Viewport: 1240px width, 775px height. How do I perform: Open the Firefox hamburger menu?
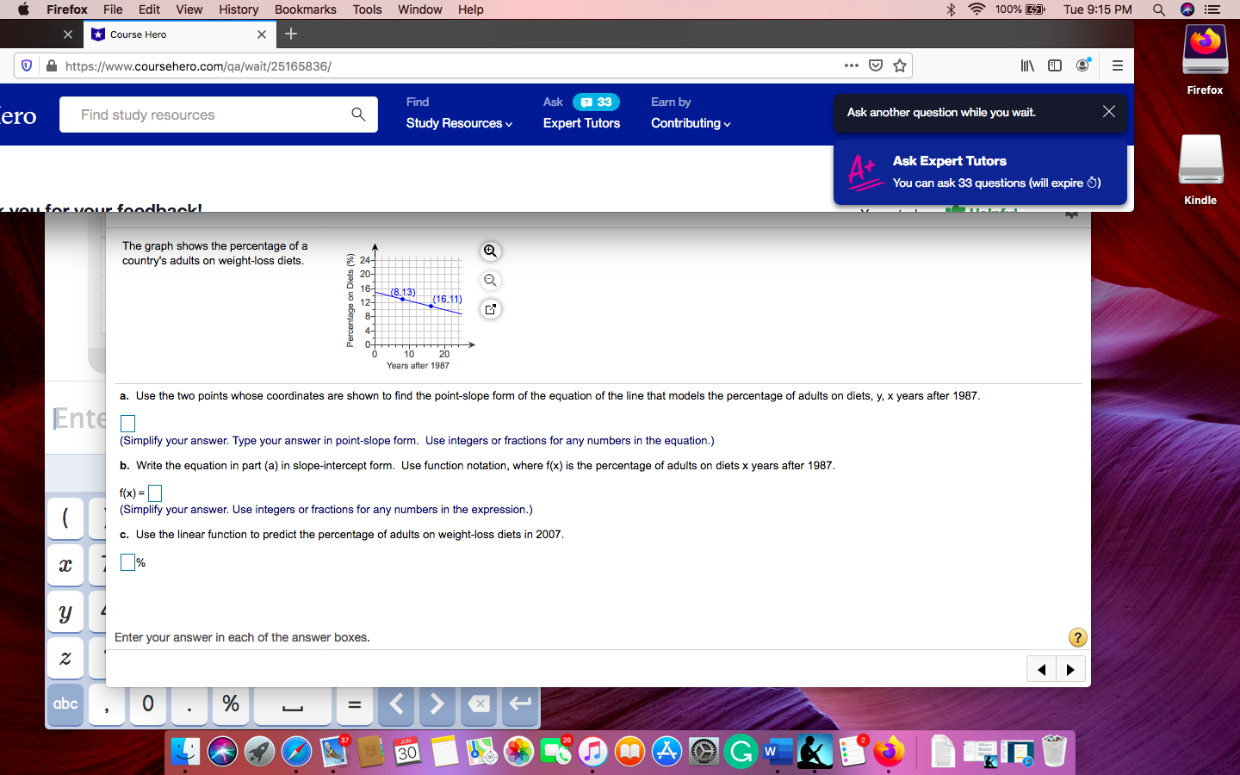[x=1118, y=65]
